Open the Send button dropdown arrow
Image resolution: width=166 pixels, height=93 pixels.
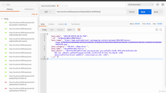coord(149,12)
